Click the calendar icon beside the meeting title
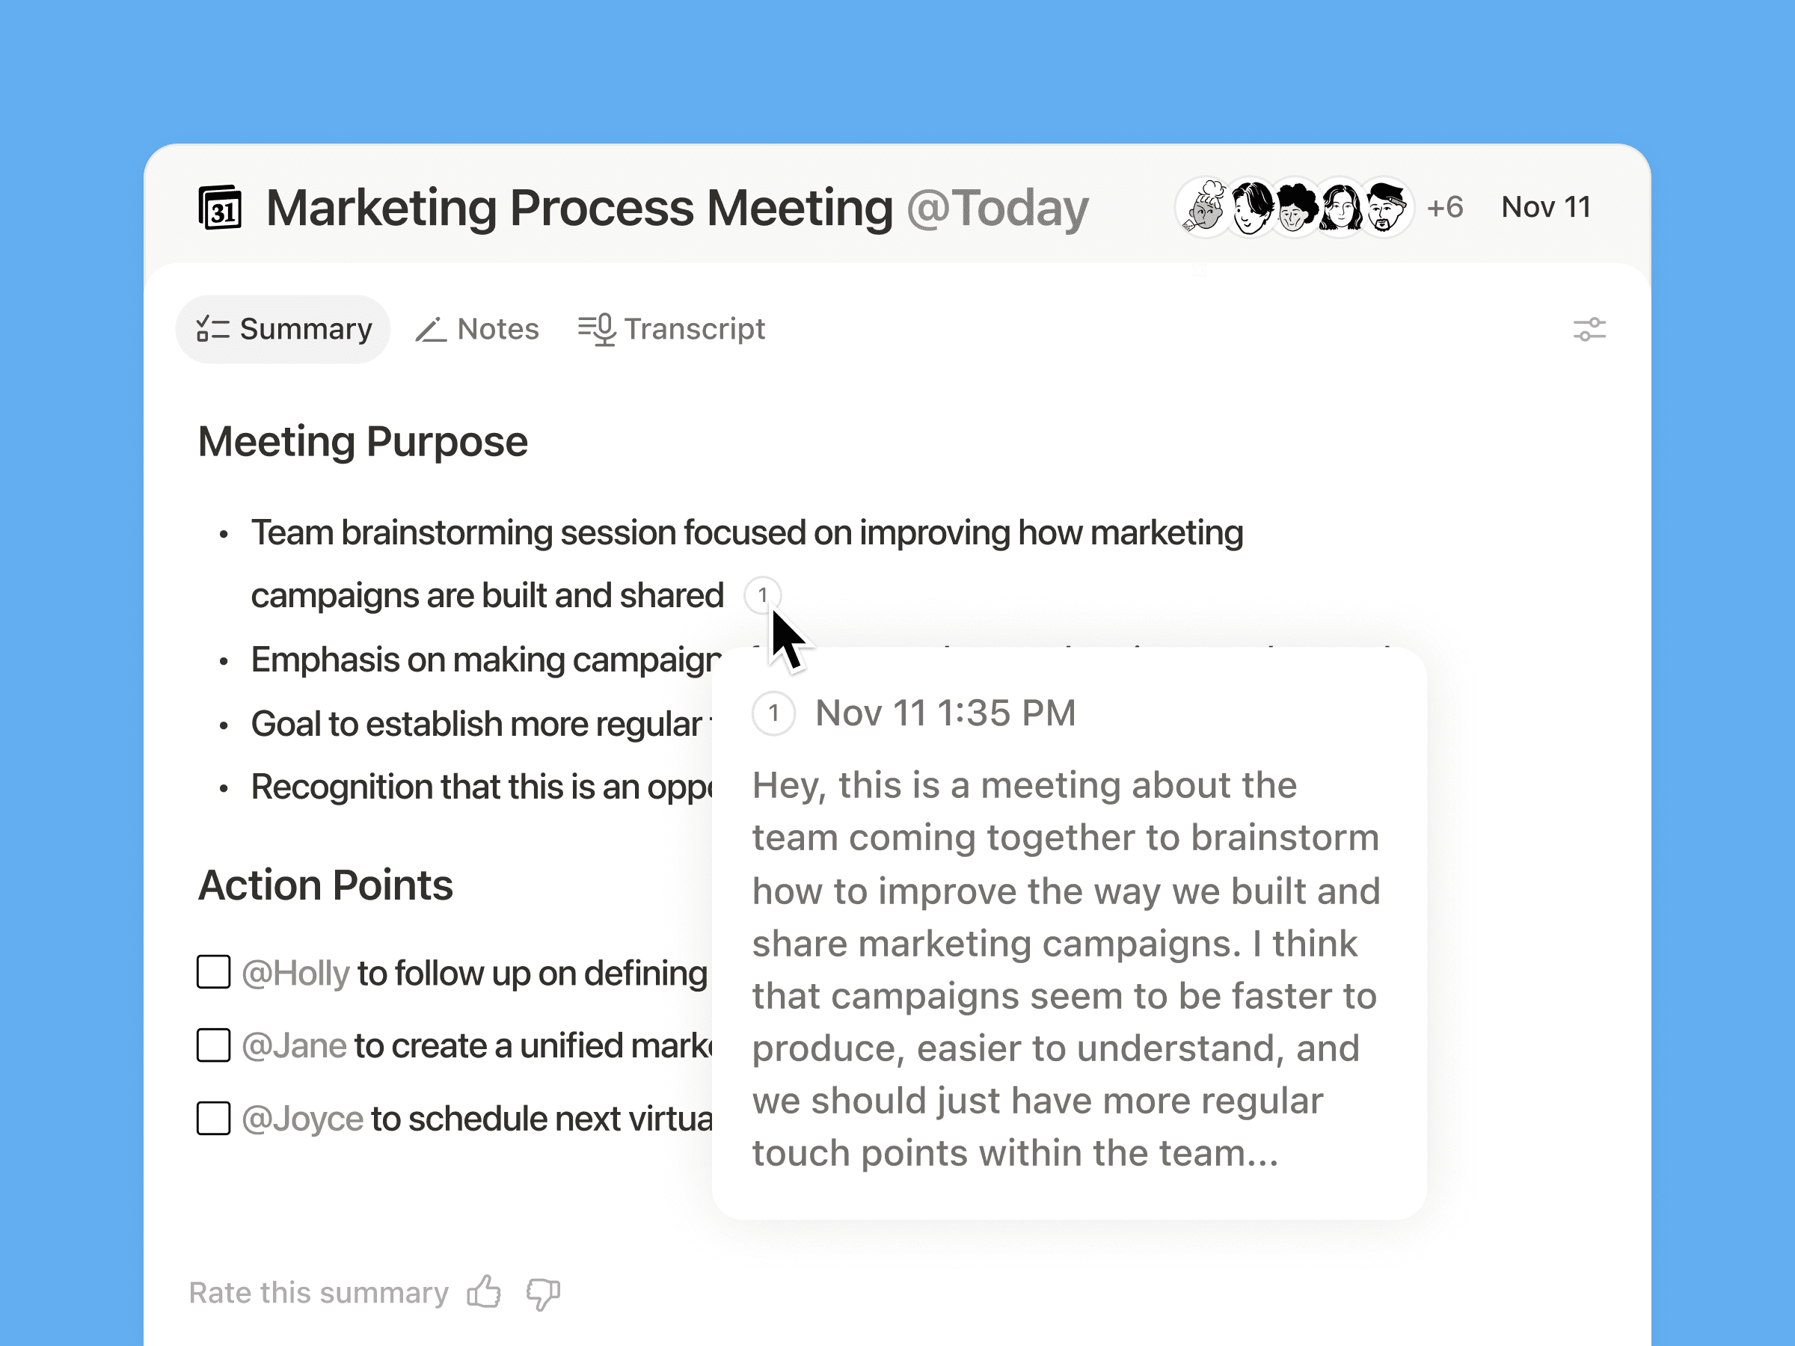 pos(221,209)
